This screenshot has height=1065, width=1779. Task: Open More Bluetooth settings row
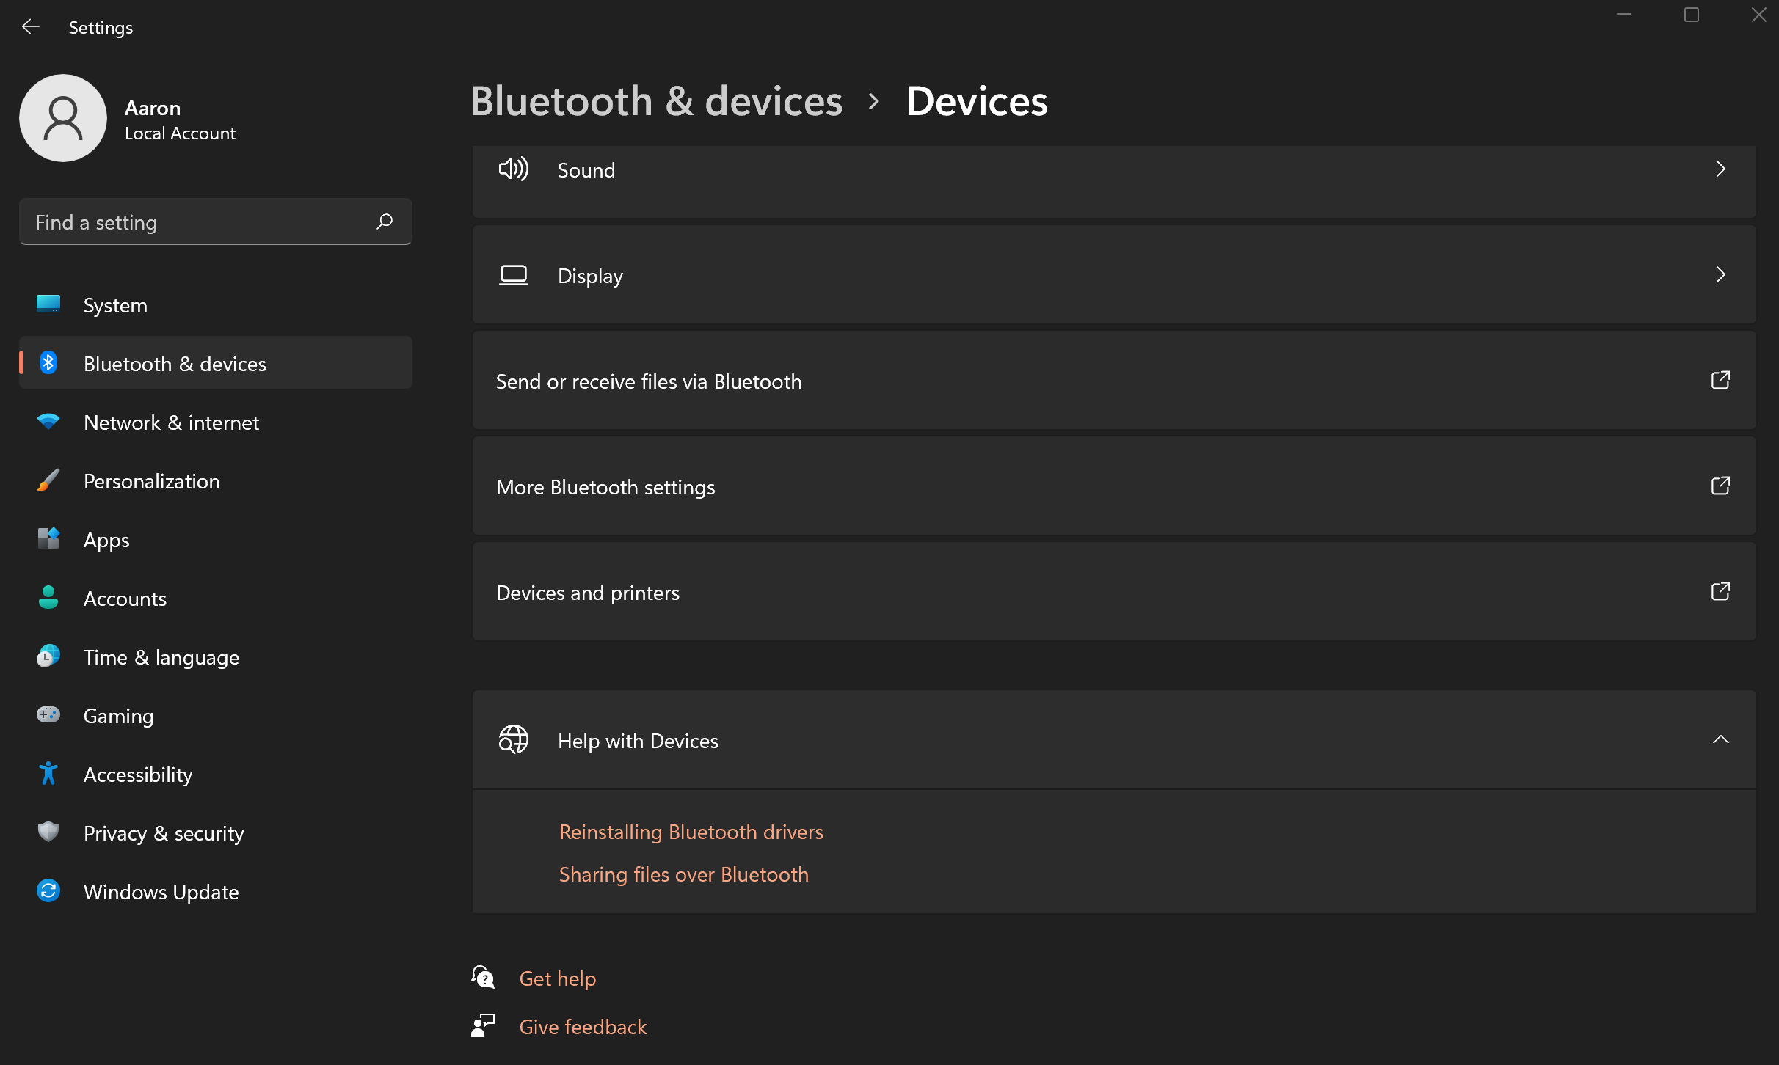point(1114,486)
